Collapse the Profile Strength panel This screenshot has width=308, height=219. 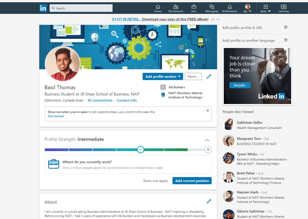click(x=207, y=140)
